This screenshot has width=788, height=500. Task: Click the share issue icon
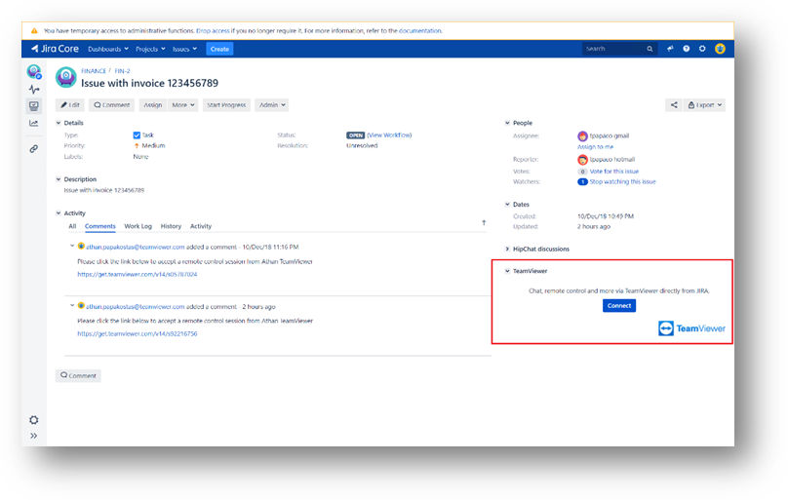pos(674,105)
